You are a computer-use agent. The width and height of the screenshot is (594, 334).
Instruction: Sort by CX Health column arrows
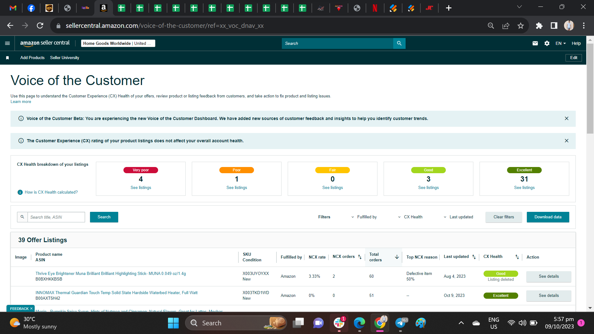(517, 257)
